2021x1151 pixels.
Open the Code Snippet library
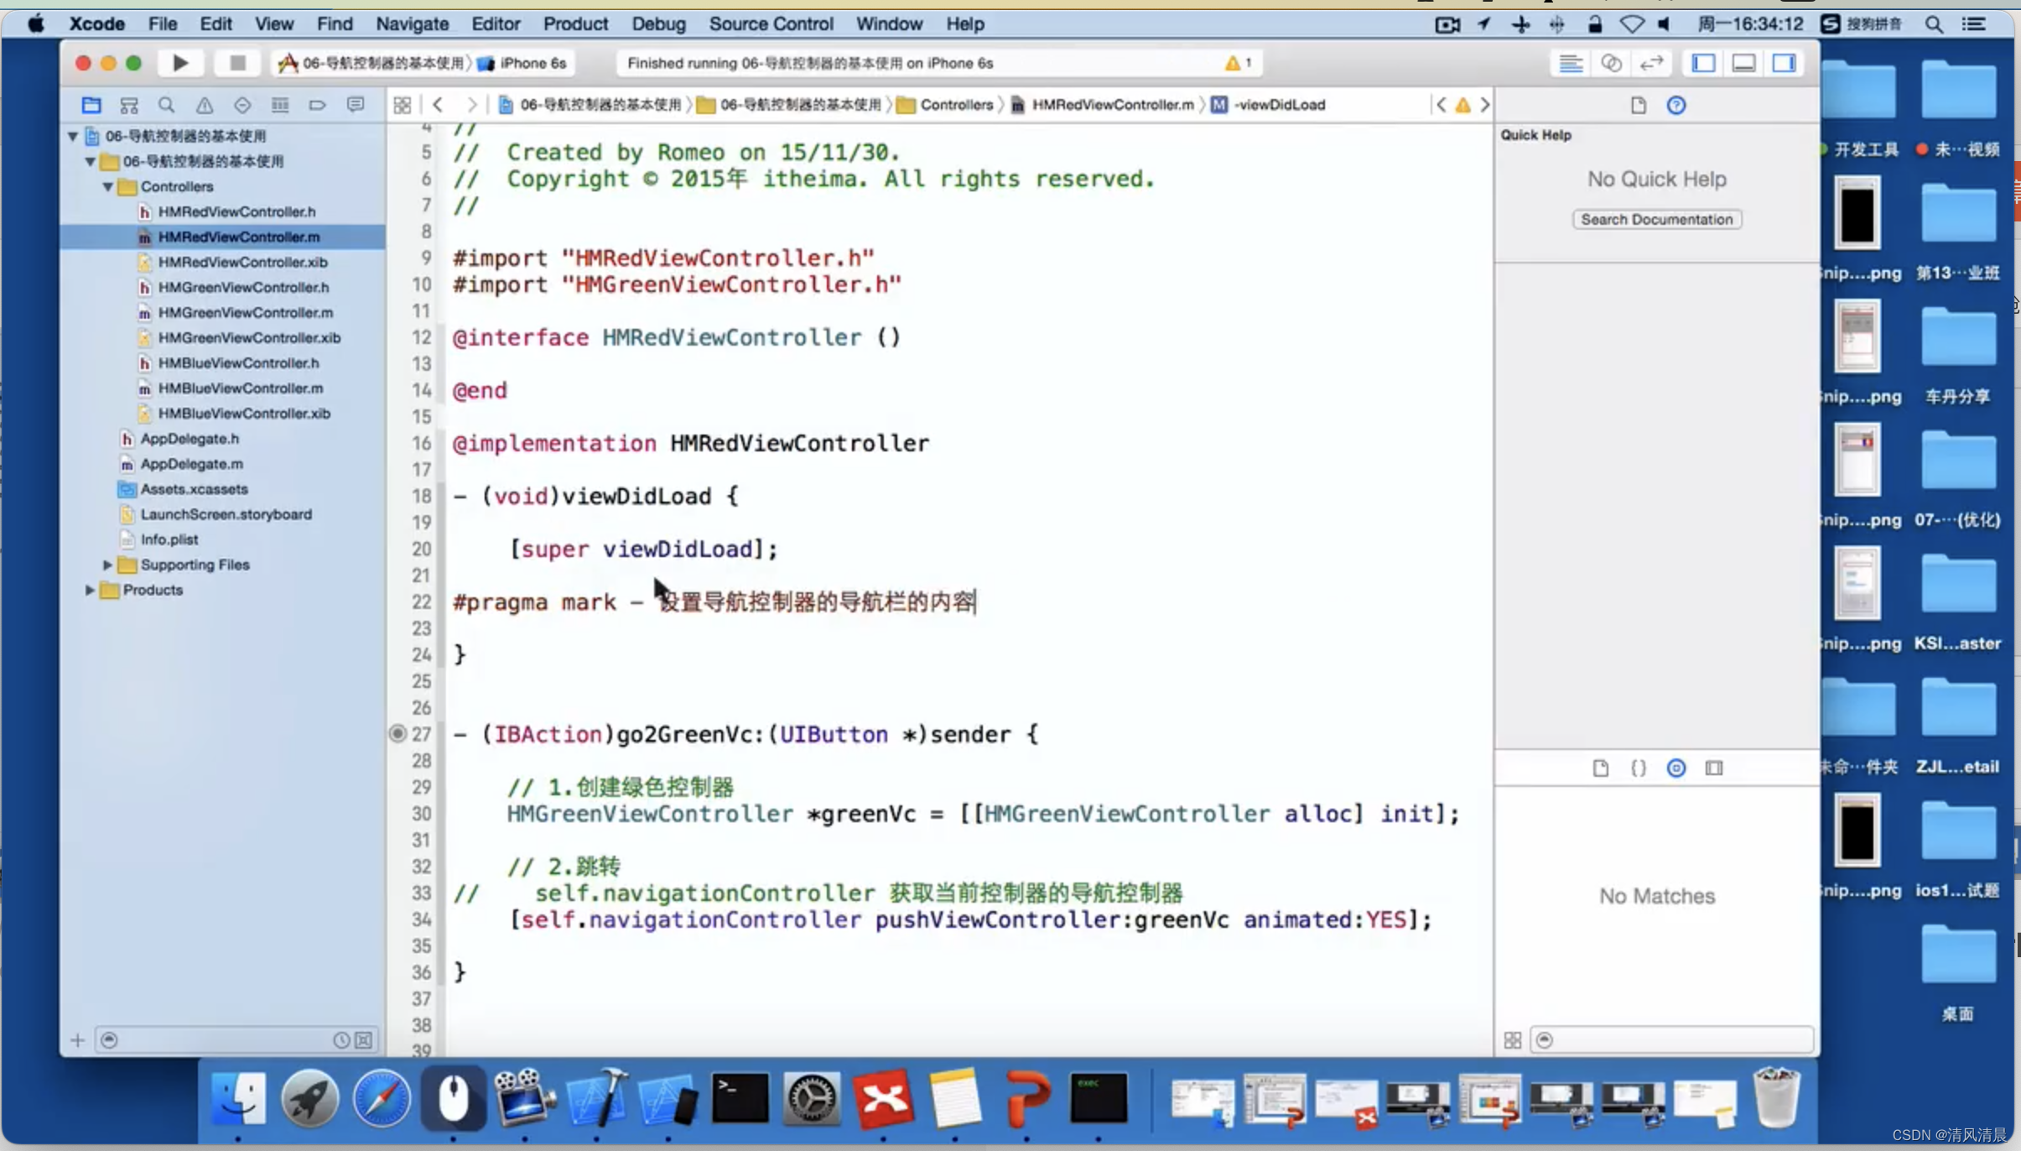[1639, 768]
